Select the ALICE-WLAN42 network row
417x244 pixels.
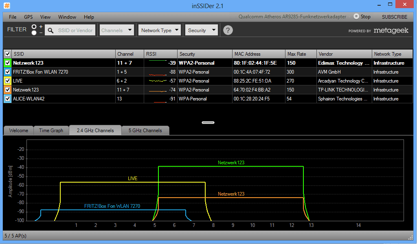click(208, 99)
